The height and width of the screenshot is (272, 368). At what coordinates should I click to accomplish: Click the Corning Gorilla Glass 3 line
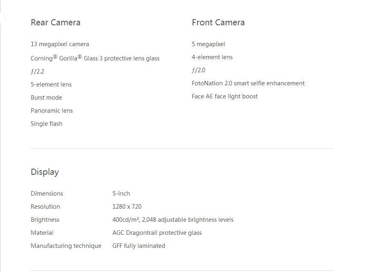click(x=95, y=58)
